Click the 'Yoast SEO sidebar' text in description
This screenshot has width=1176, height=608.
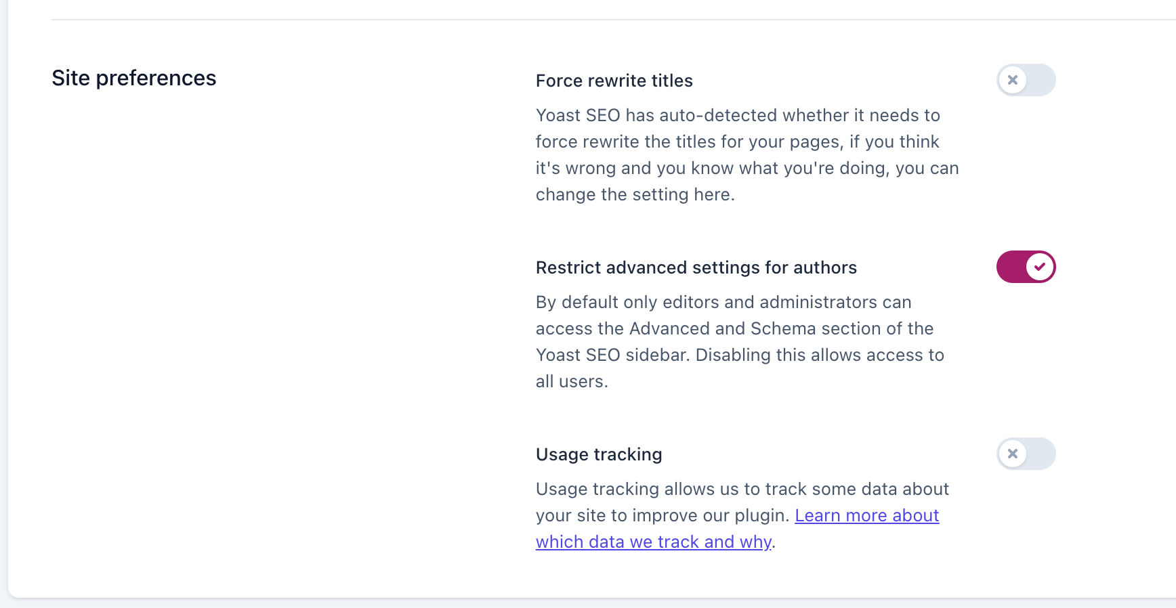click(612, 355)
